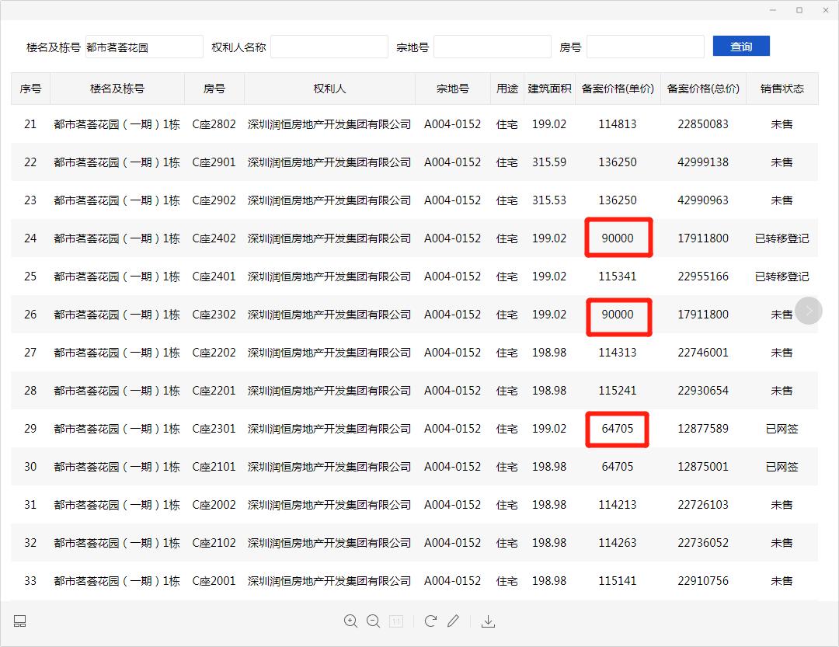Select the highlighted 90000 price on row 24
Viewport: 839px width, 647px height.
tap(618, 238)
